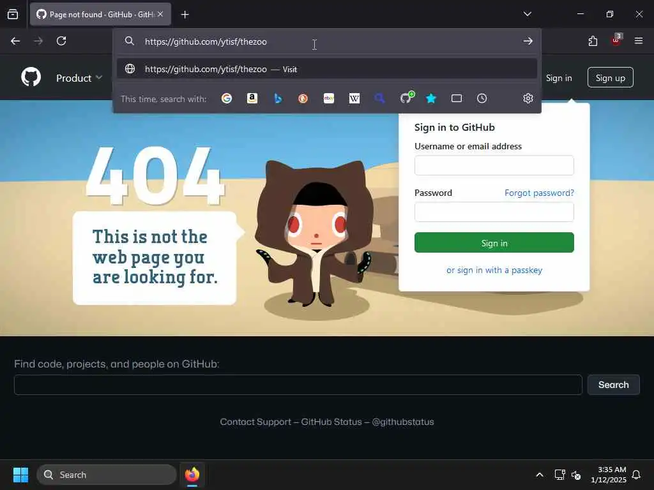Screen dimensions: 654x490
Task: Choose the blue magnifier search engine icon
Action: 379,98
